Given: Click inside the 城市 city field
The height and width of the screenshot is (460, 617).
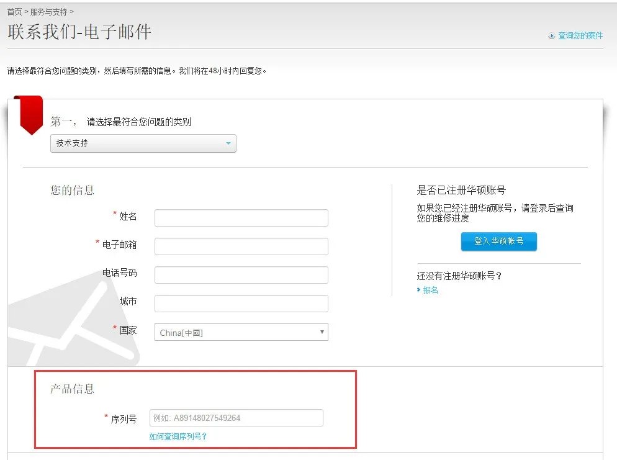Looking at the screenshot, I should pos(241,303).
